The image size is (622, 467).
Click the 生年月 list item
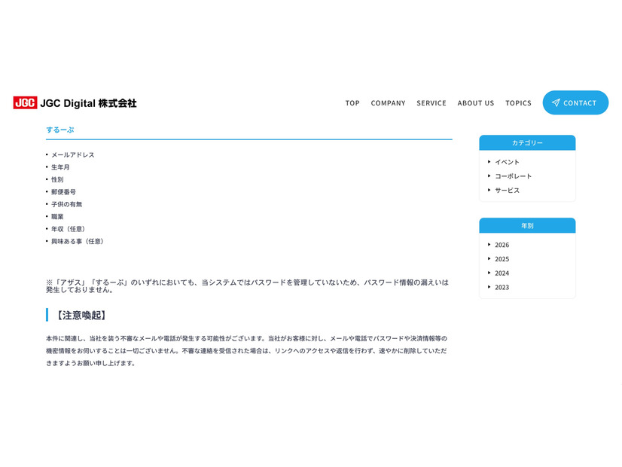[60, 167]
